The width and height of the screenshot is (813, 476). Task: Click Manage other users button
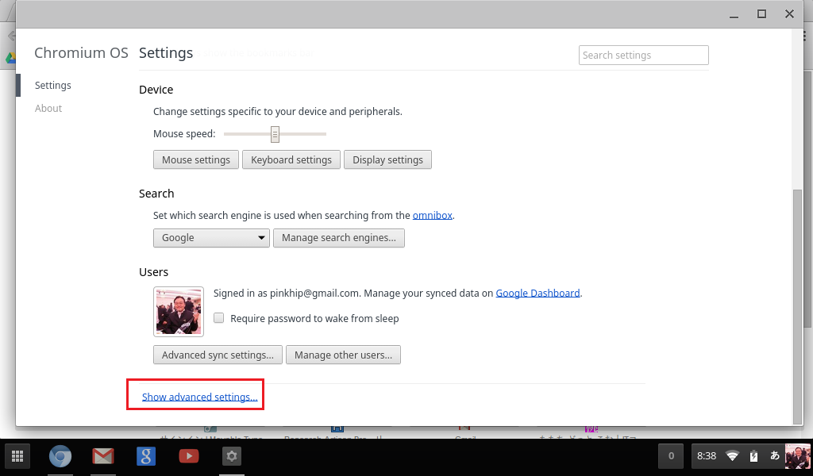(343, 355)
